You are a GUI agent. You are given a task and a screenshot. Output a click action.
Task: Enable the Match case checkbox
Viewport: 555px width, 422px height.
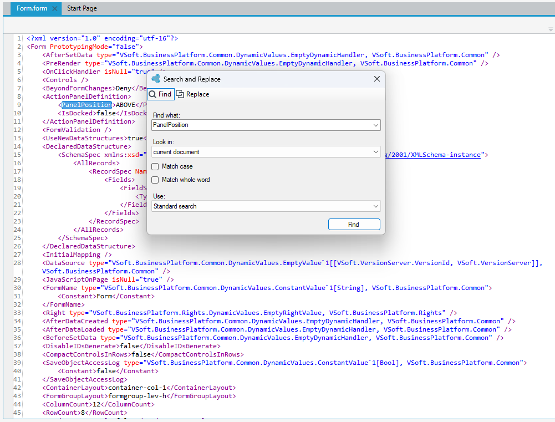point(155,166)
